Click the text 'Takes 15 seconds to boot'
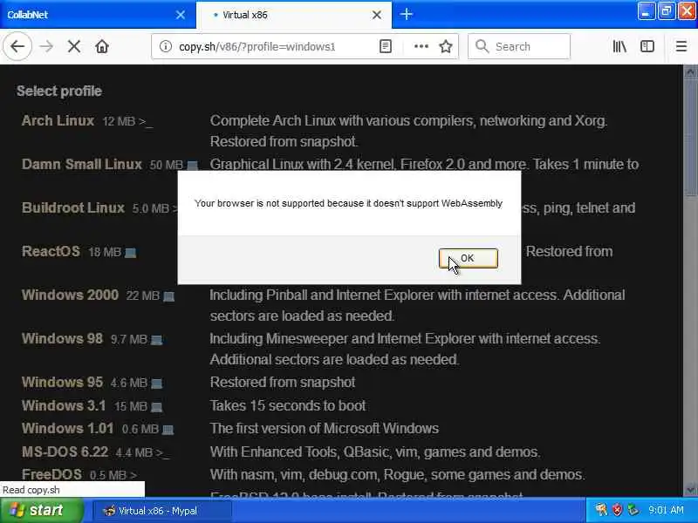 [288, 405]
